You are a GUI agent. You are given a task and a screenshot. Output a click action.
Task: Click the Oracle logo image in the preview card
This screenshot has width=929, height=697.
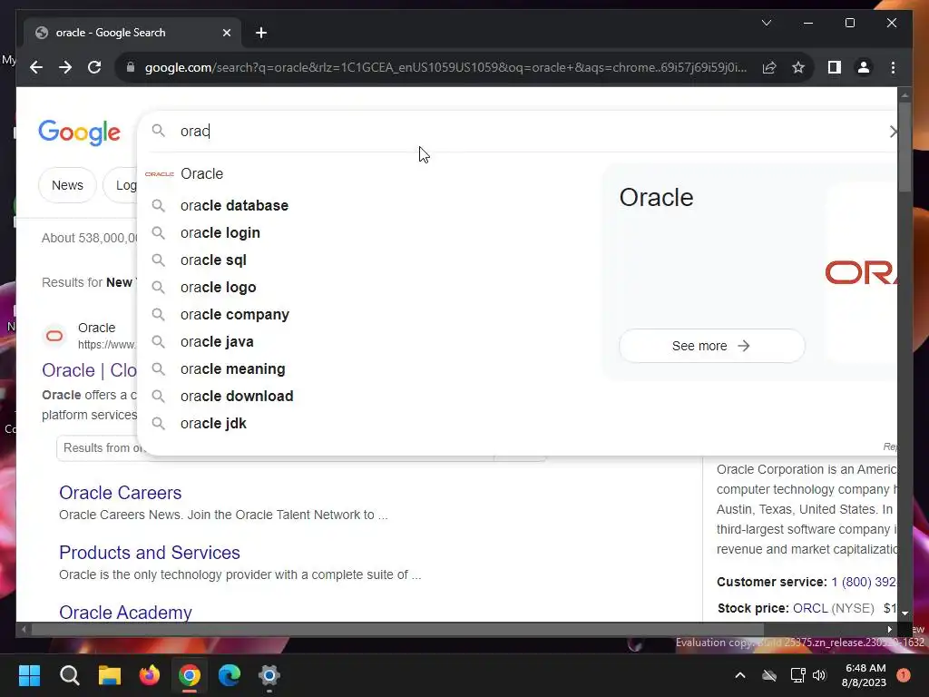coord(861,272)
